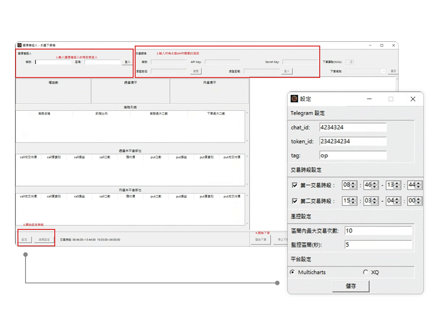Increase the first session start hour stepper
Image resolution: width=435 pixels, height=326 pixels.
pyautogui.click(x=353, y=183)
